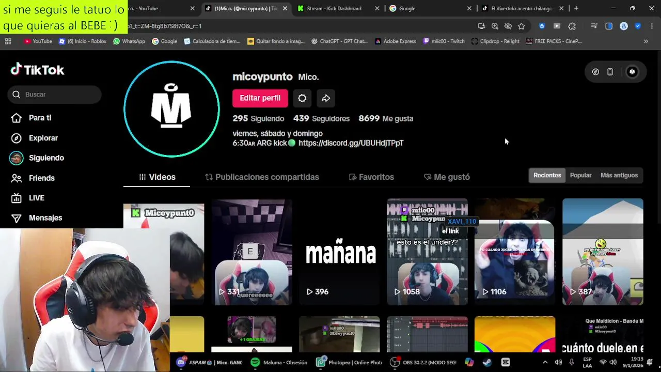
Task: Open the Friends section
Action: tap(33, 178)
